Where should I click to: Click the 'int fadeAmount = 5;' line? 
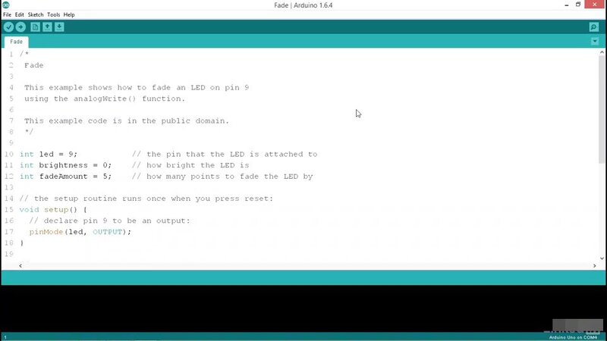[x=65, y=177]
